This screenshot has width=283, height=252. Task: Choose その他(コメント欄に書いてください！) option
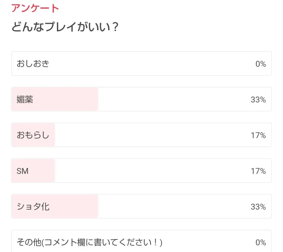[89, 242]
